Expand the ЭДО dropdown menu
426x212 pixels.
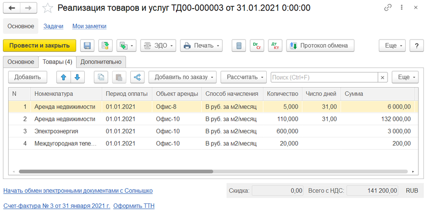click(x=158, y=46)
